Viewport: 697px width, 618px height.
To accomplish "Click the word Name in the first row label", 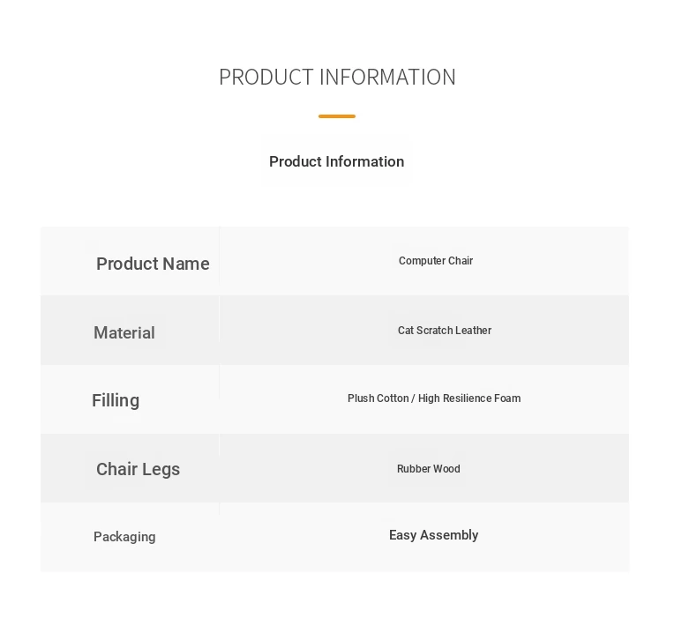I will (x=188, y=264).
